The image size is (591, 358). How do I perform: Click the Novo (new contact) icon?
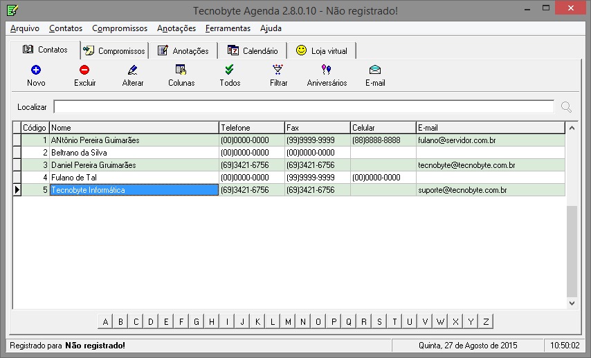click(36, 70)
